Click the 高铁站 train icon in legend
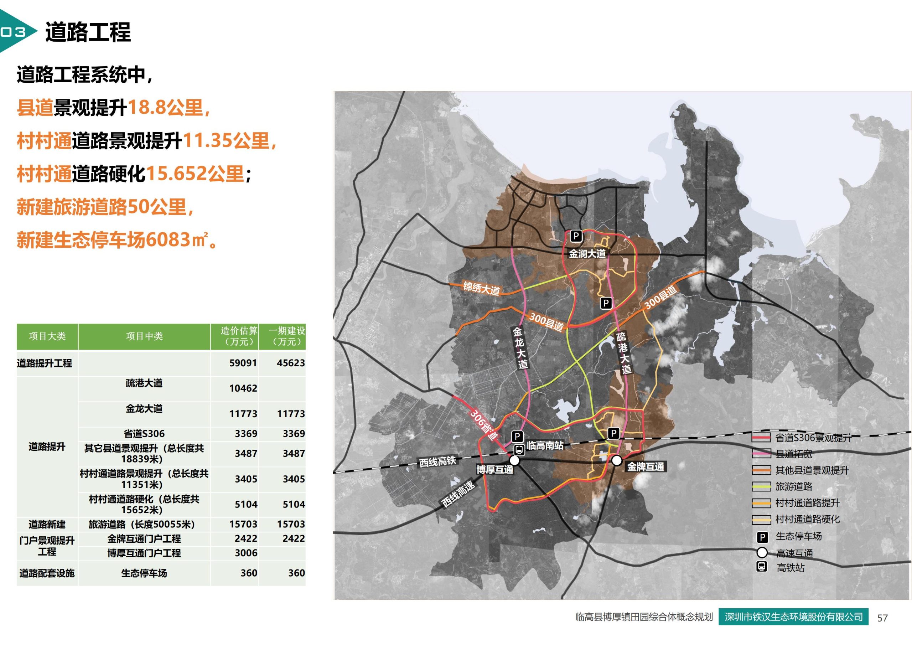 [761, 567]
